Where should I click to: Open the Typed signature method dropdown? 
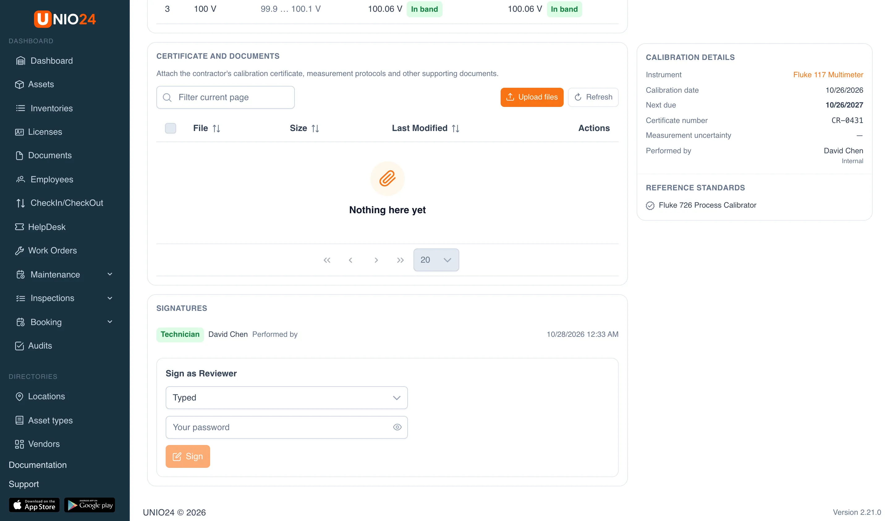click(x=286, y=398)
